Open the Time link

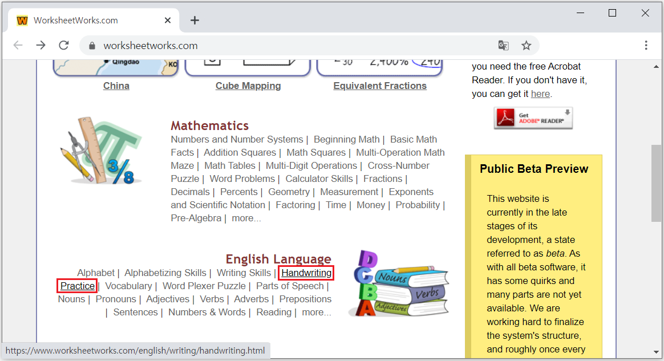(x=336, y=205)
